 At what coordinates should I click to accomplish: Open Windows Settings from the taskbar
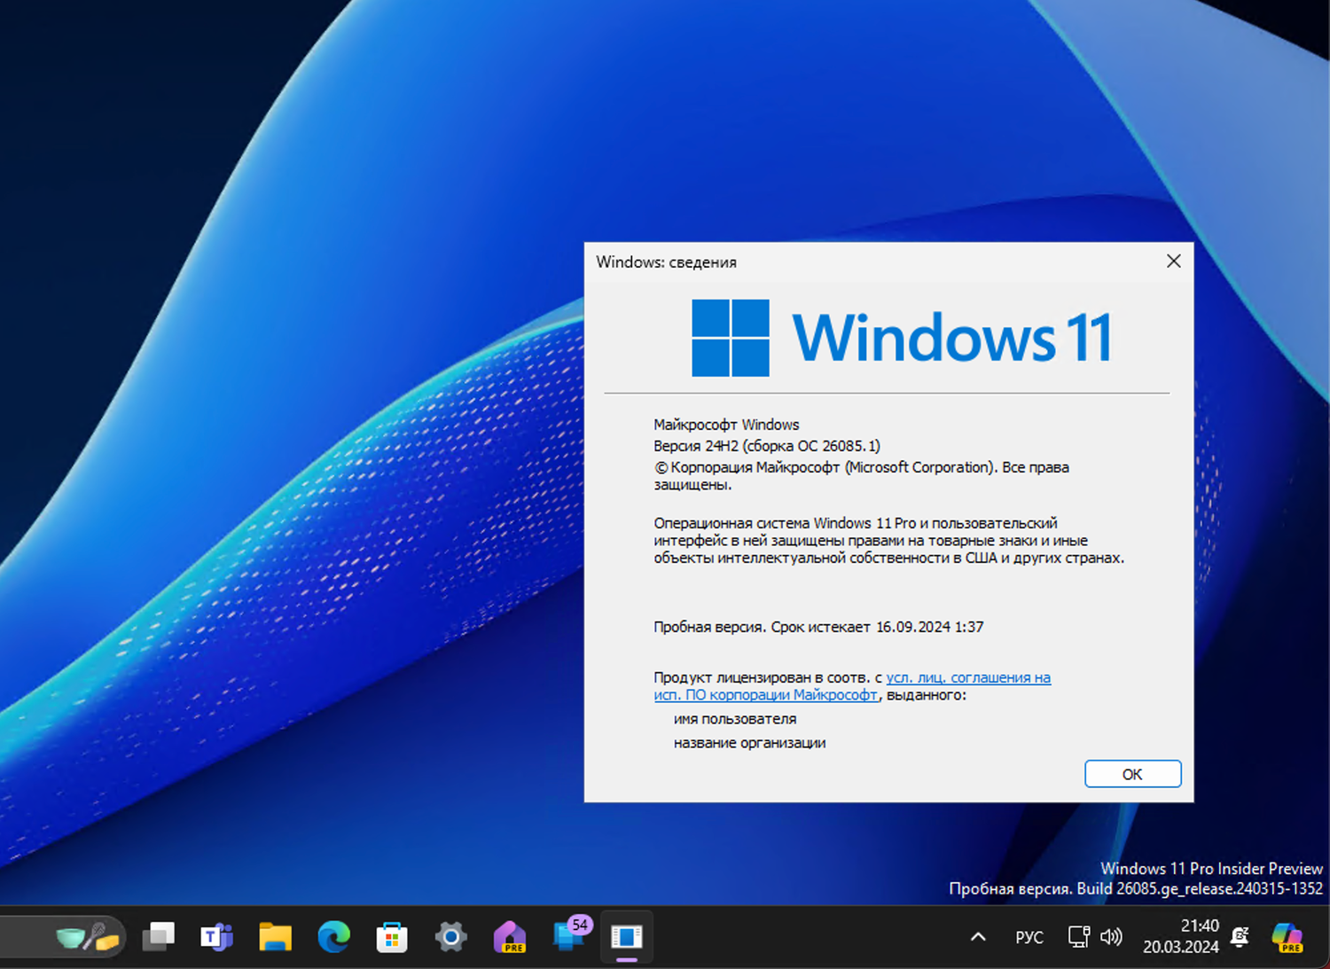(450, 937)
